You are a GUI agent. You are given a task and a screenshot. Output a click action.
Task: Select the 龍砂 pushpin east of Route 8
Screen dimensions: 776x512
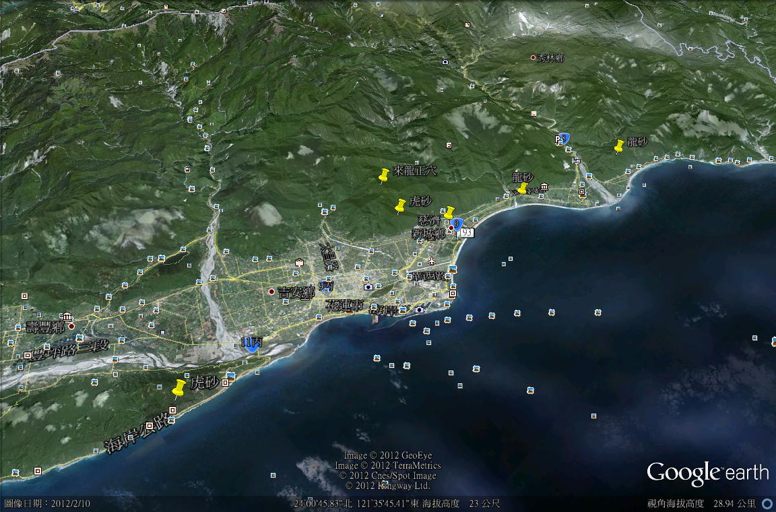click(x=619, y=146)
